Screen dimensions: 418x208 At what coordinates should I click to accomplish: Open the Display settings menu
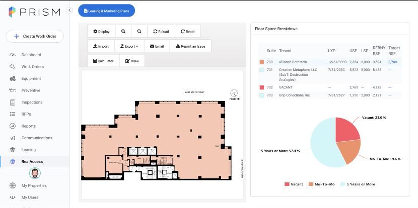[101, 31]
